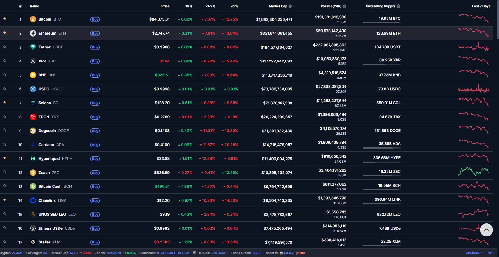The height and width of the screenshot is (257, 499).
Task: Sort by the Name column header
Action: (x=34, y=6)
